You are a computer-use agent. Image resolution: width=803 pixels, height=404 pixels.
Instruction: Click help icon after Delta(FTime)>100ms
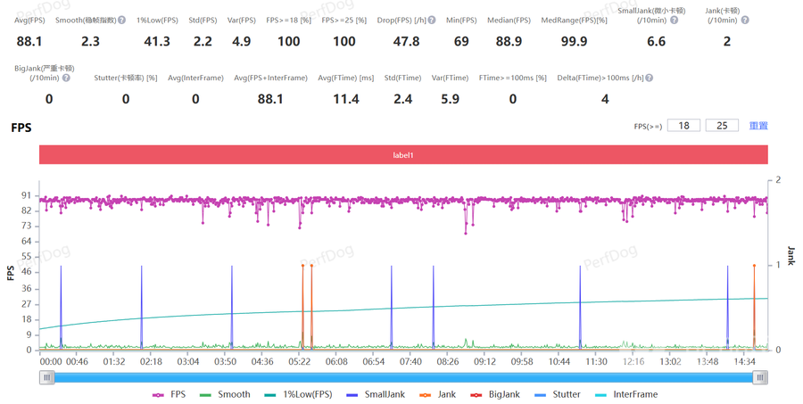(x=650, y=78)
